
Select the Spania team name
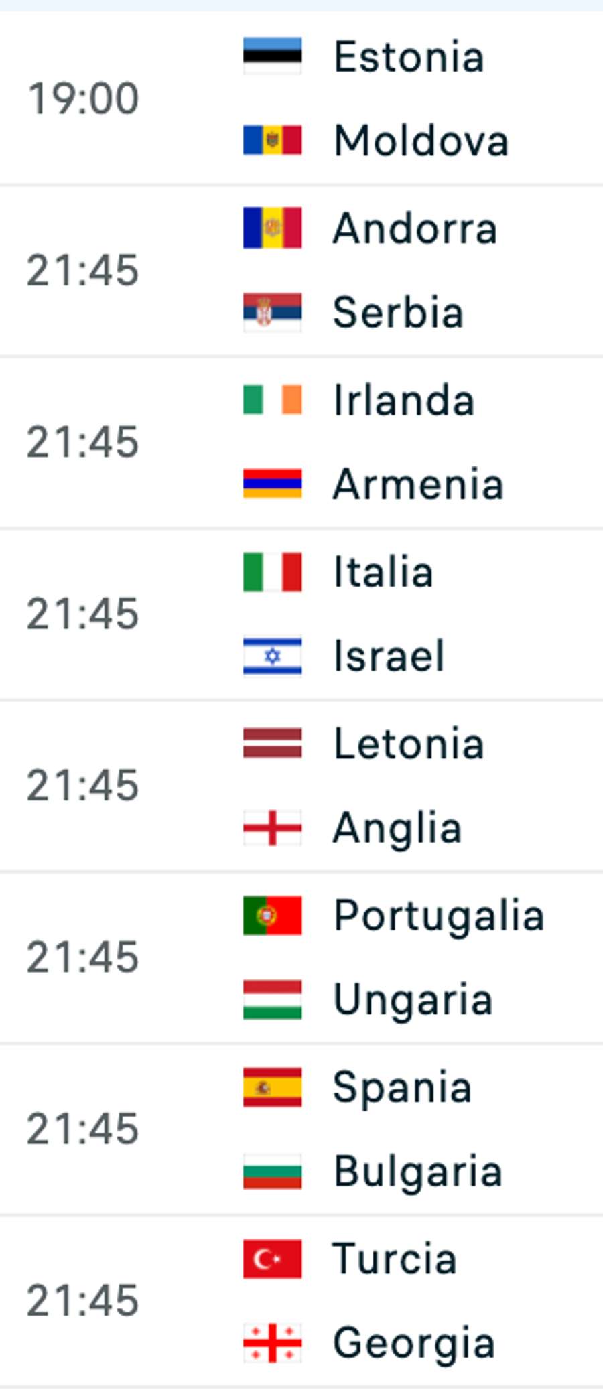tap(402, 1087)
